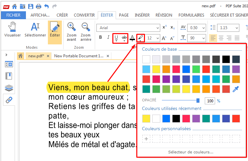
Task: Click the opacity 100 percent field
Action: tap(210, 101)
